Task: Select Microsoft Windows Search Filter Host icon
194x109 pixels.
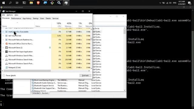Action: click(6, 56)
